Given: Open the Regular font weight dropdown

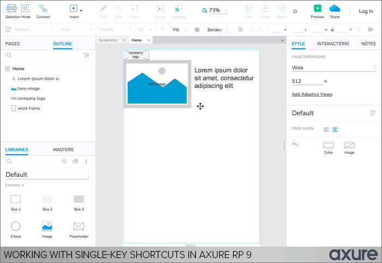Looking at the screenshot, I should click(115, 29).
